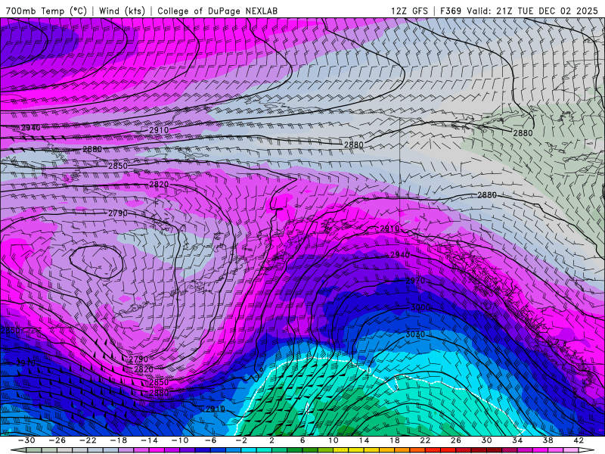Viewport: 605px width, 454px height.
Task: Click the -30 color bar label
Action: (x=26, y=440)
